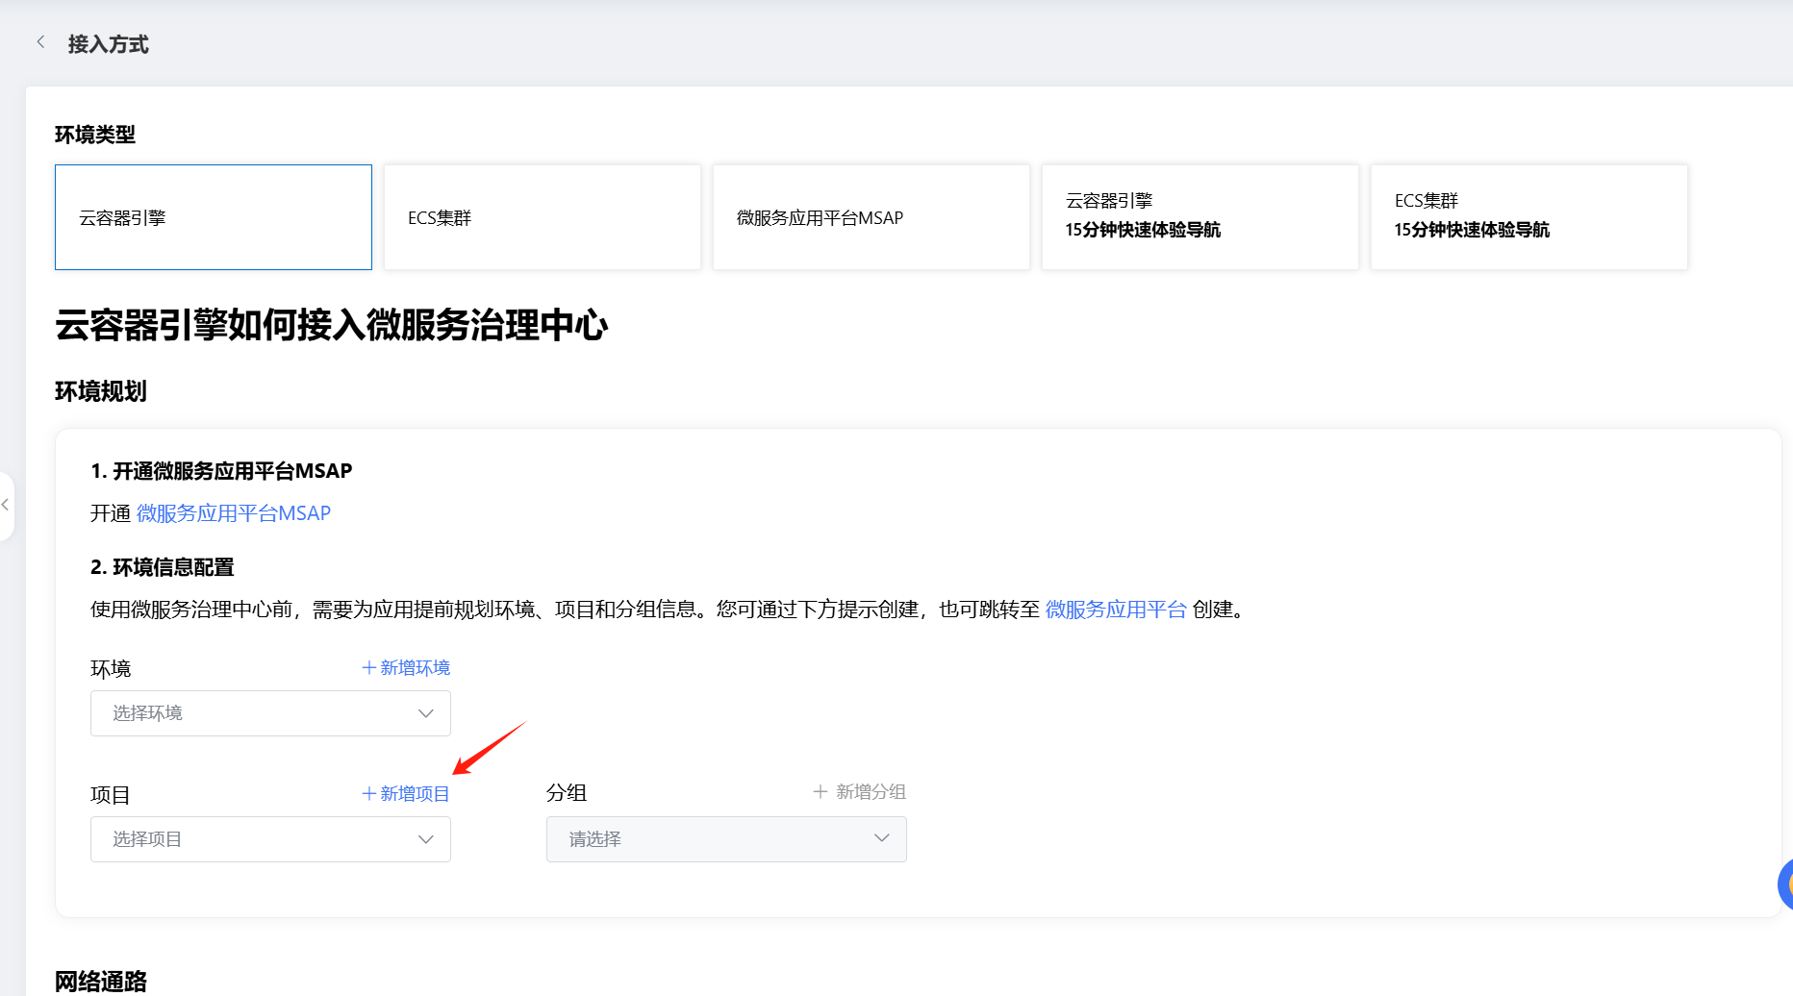Click the plus icon for 新增项目
Image resolution: width=1793 pixels, height=996 pixels.
click(x=368, y=794)
